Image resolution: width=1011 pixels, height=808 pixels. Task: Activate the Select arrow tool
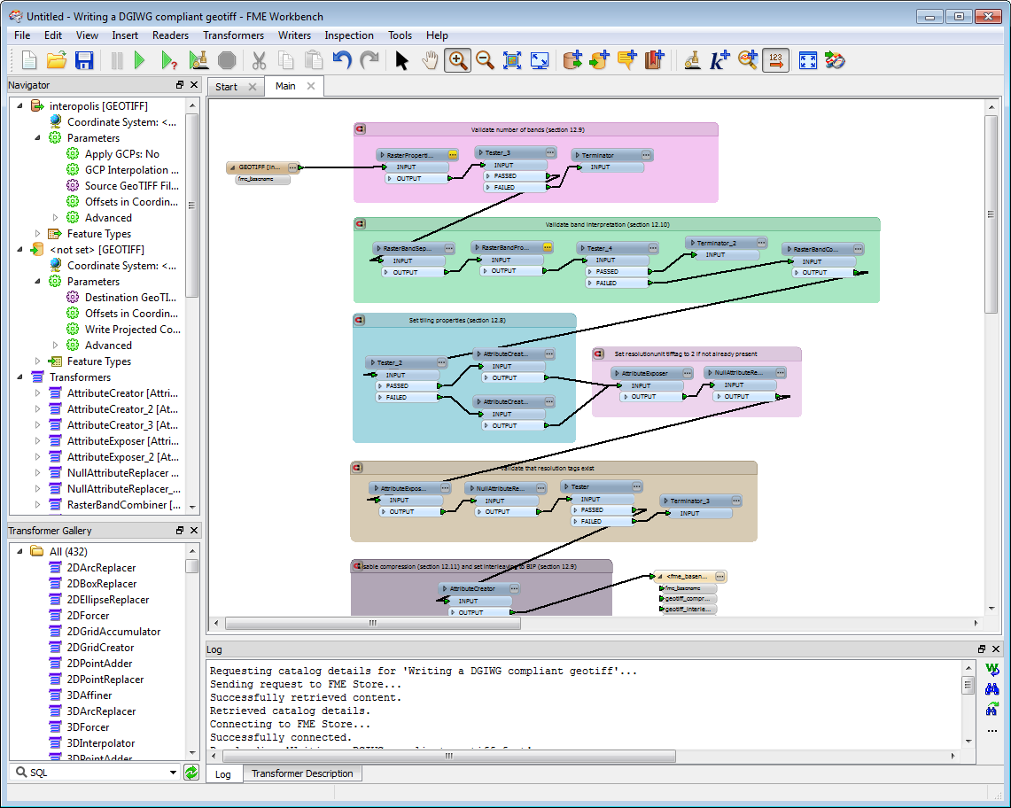tap(401, 60)
